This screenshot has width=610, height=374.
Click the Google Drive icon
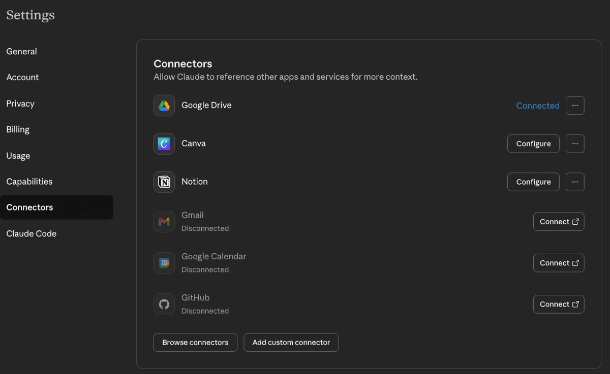pyautogui.click(x=164, y=105)
